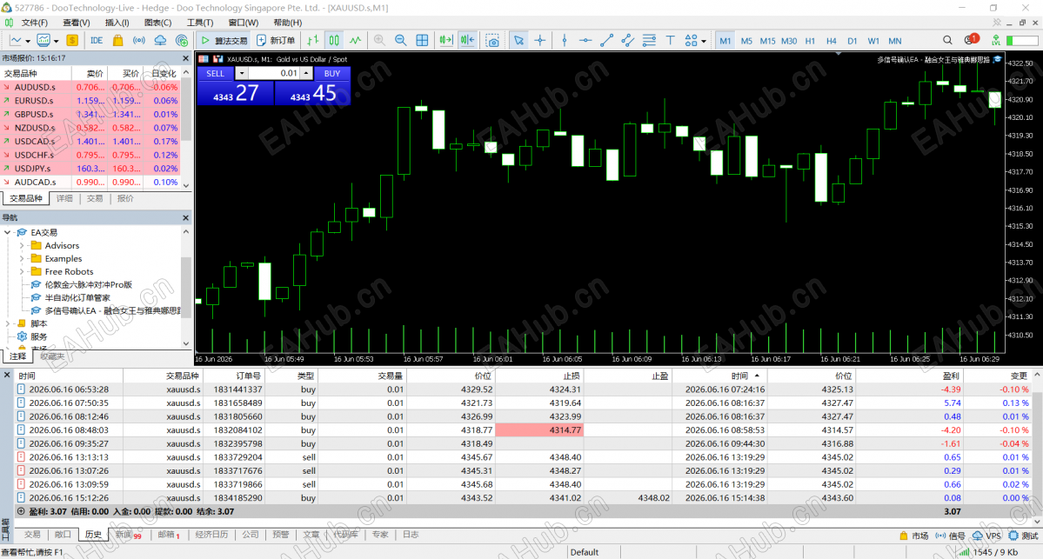Toggle chart shift from right edge
This screenshot has width=1043, height=559.
pos(468,41)
